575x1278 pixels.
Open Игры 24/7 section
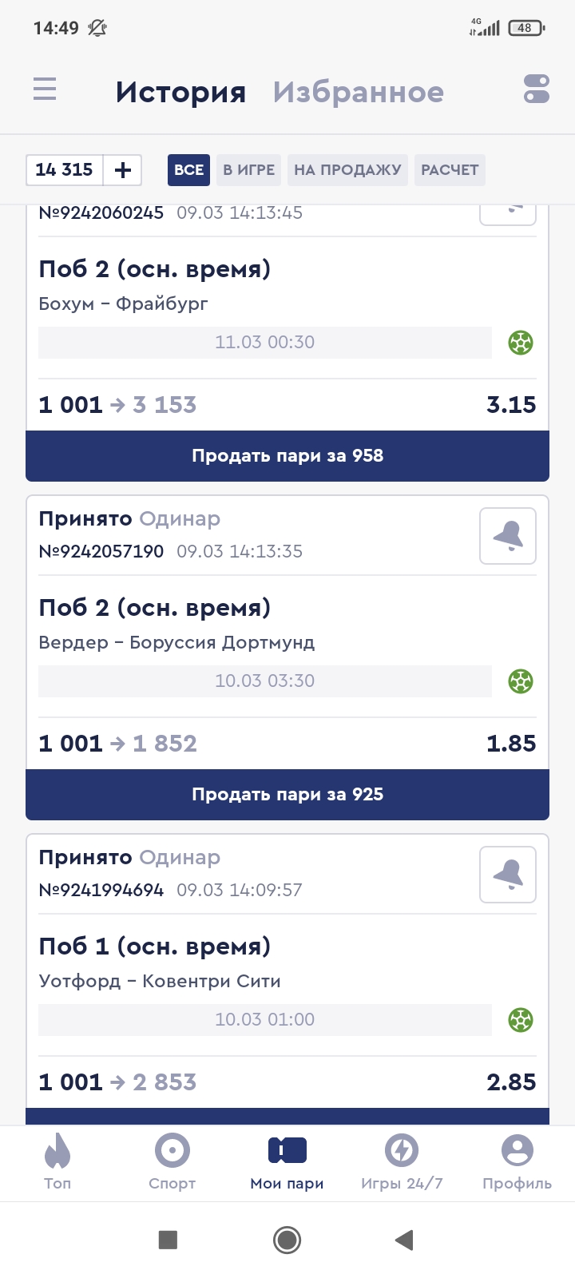click(x=402, y=1162)
